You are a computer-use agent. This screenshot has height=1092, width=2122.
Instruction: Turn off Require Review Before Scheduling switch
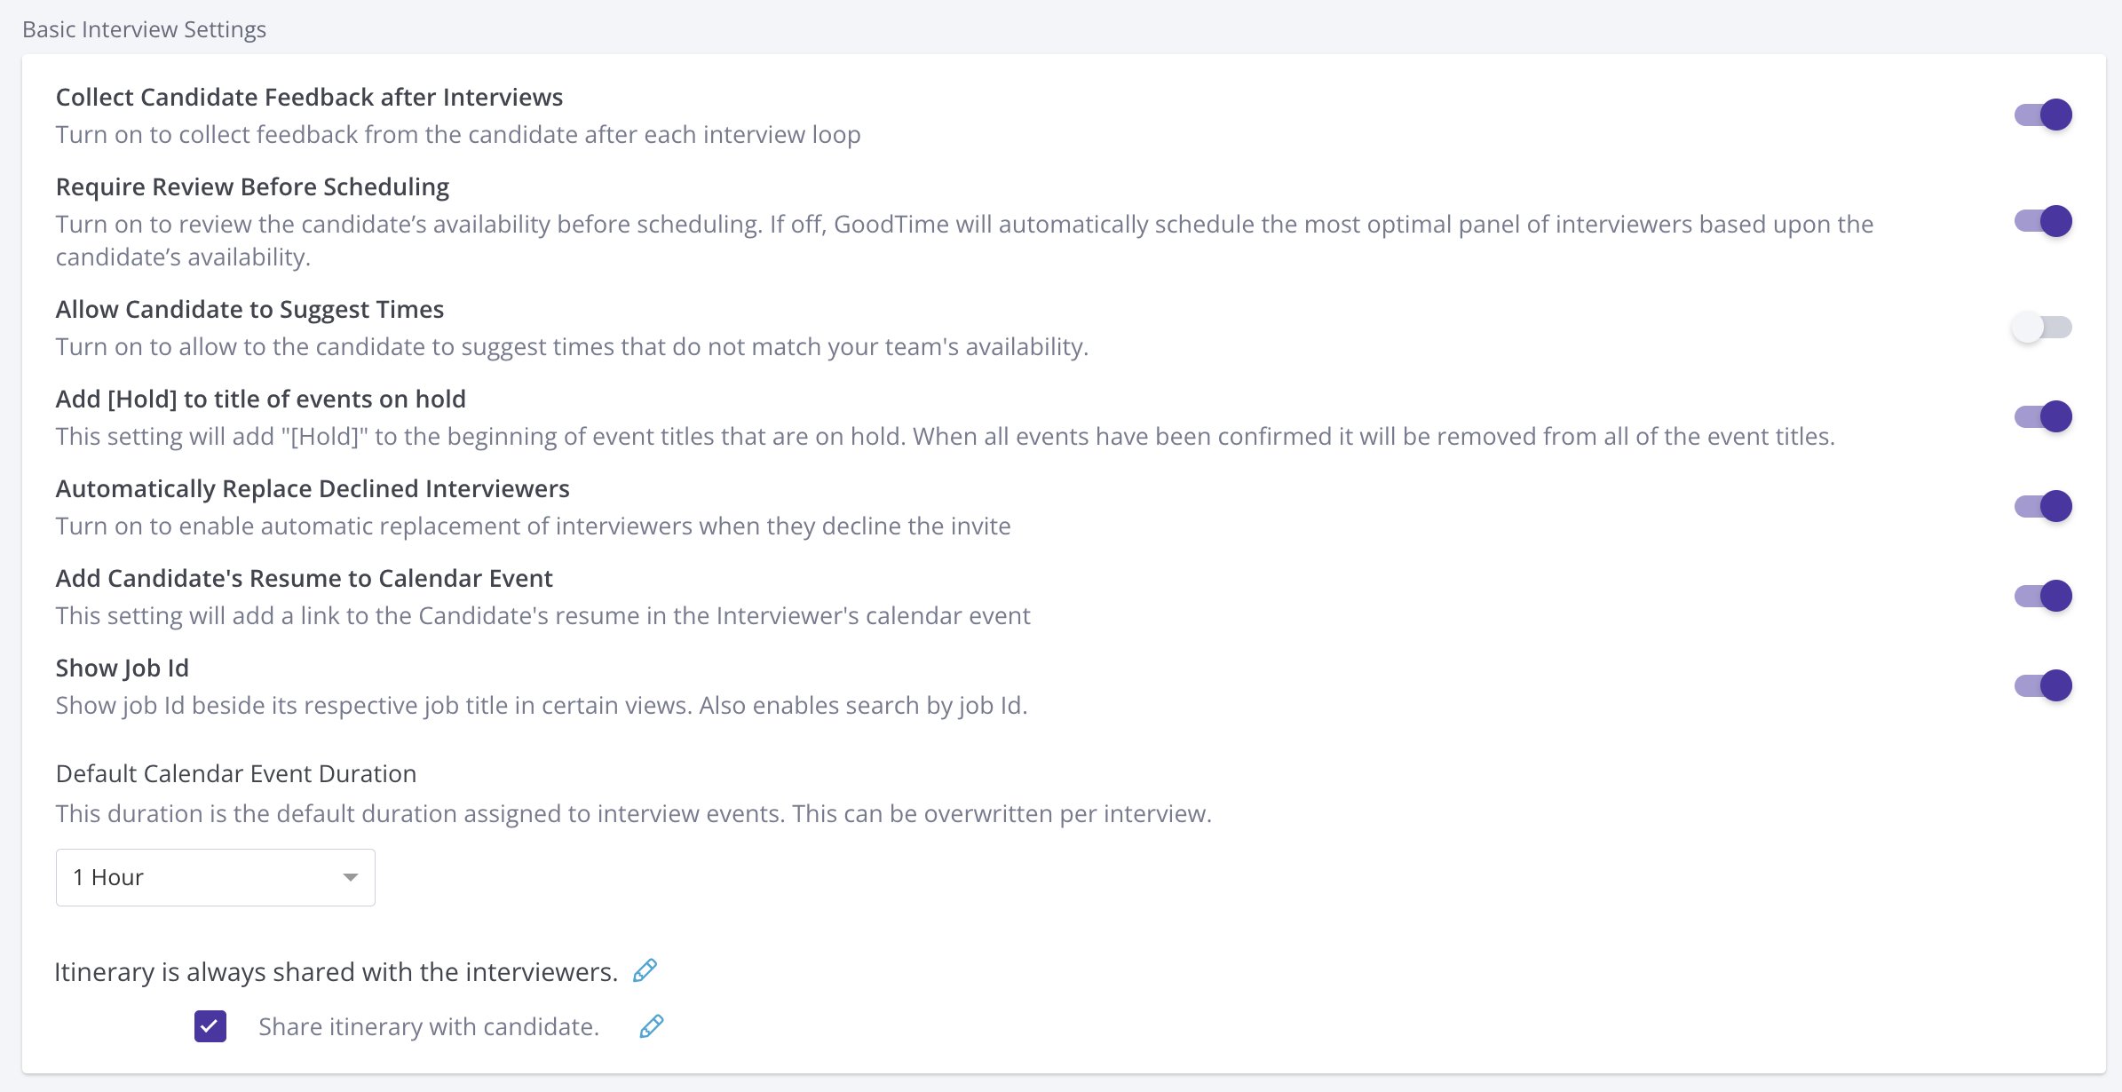(2043, 221)
